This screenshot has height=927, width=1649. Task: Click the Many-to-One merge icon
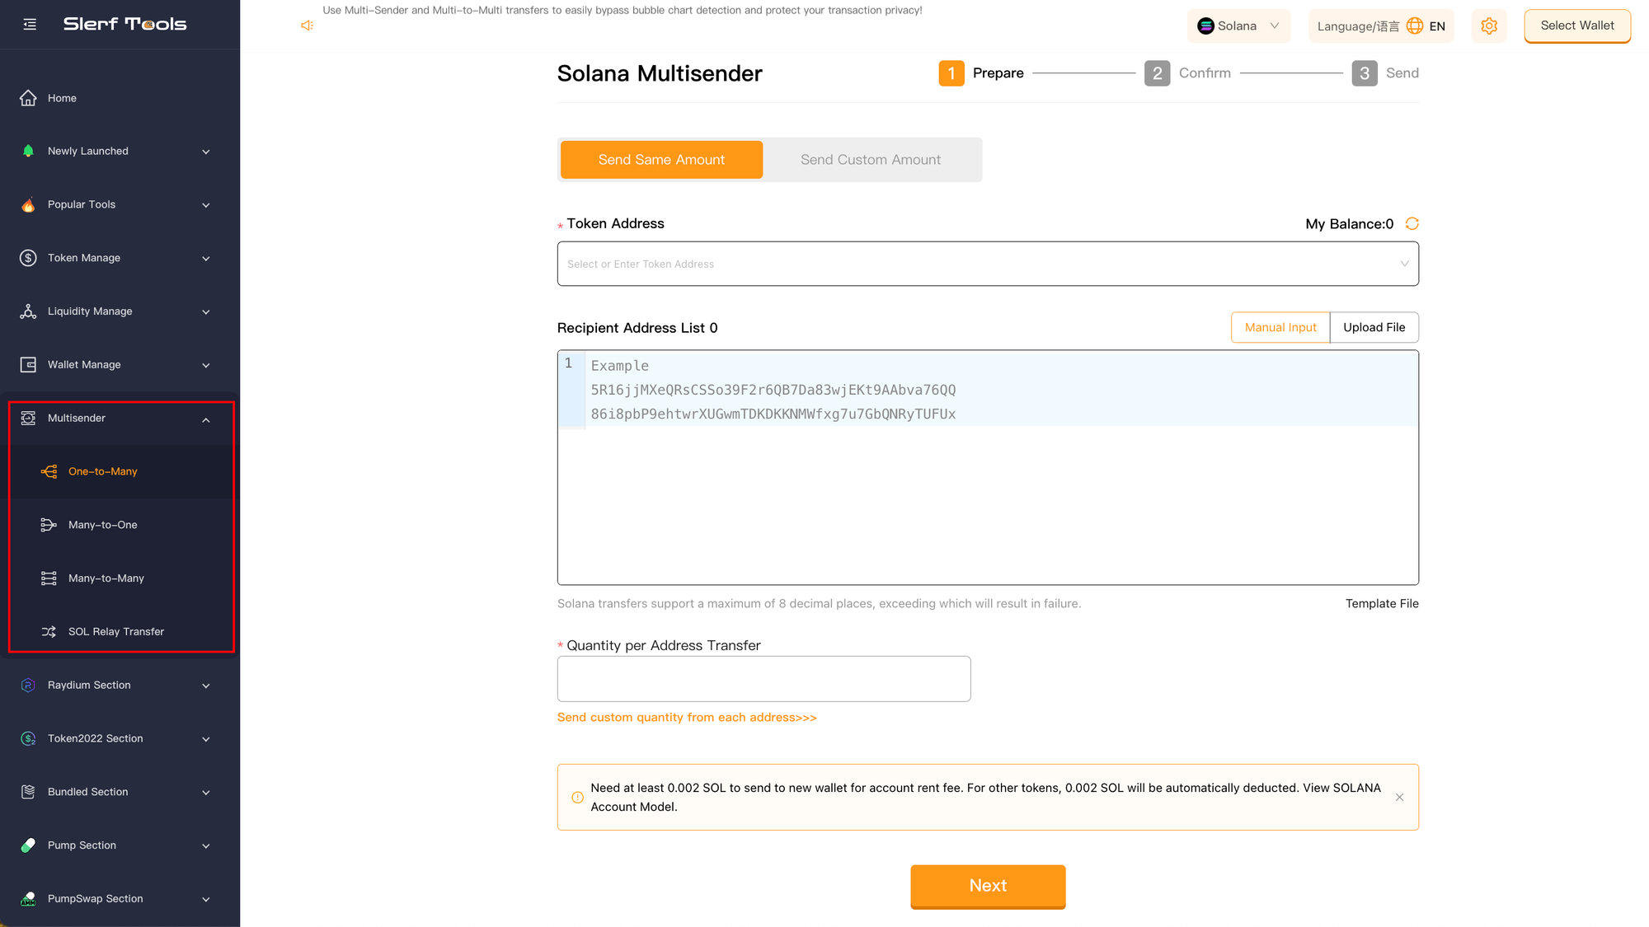(x=49, y=525)
